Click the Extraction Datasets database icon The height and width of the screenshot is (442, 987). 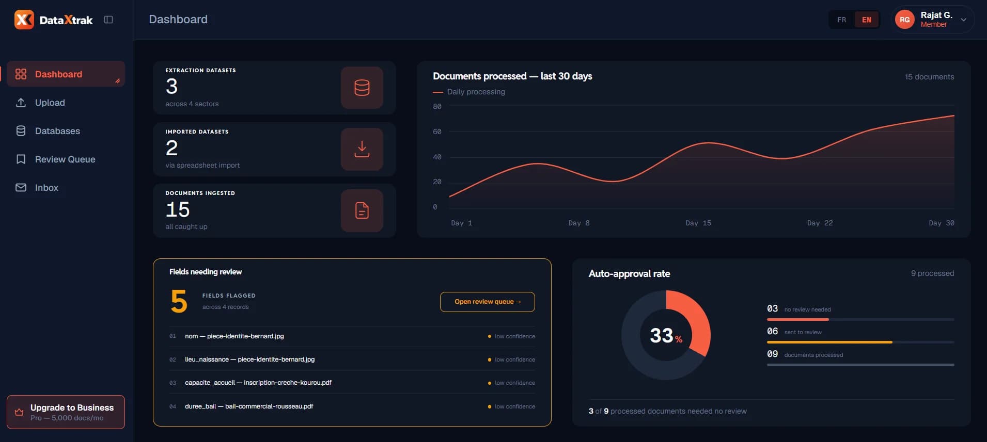coord(362,88)
